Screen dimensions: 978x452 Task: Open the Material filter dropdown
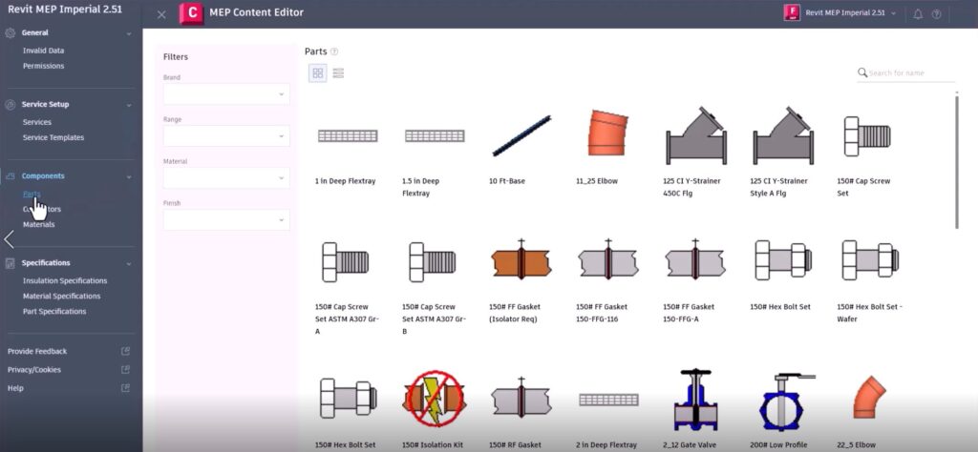point(226,177)
